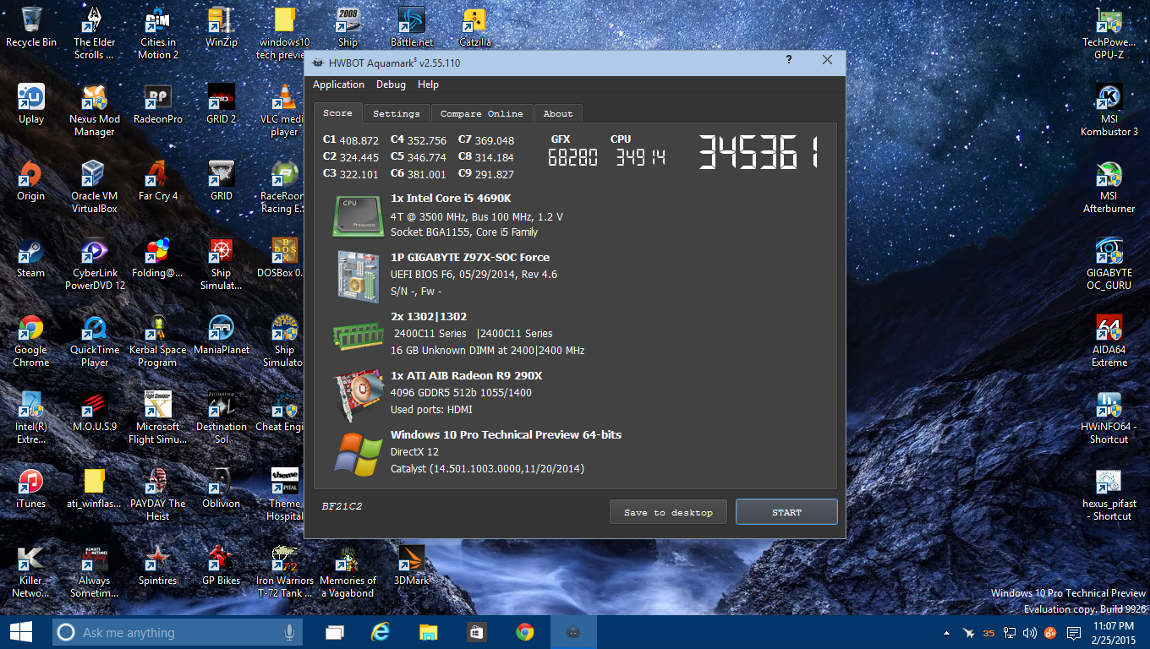Screen dimensions: 1150x649
Task: Launch Google Chrome desktop shortcut
Action: pos(31,341)
